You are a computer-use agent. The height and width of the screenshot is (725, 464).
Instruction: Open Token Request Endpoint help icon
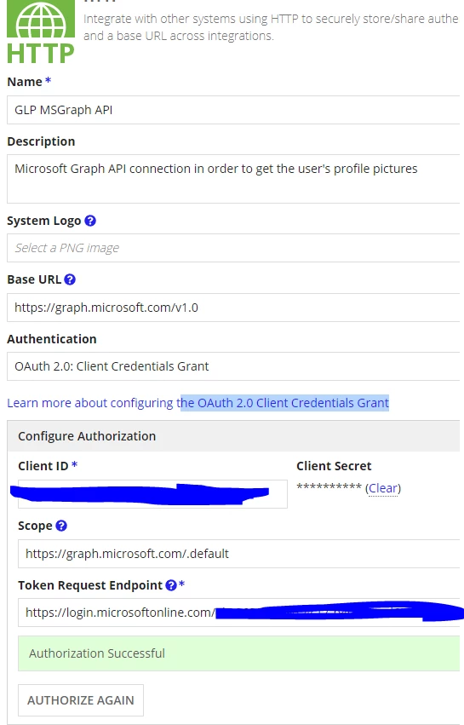pos(171,585)
